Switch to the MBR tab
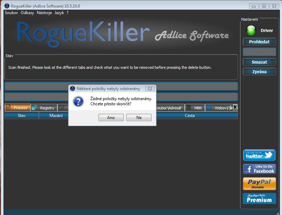The image size is (282, 215). 195,108
